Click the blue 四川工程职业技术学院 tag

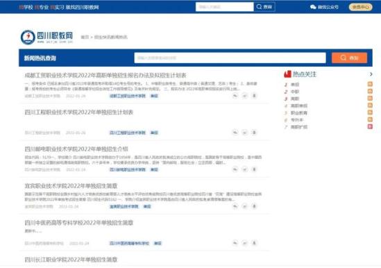128,133
